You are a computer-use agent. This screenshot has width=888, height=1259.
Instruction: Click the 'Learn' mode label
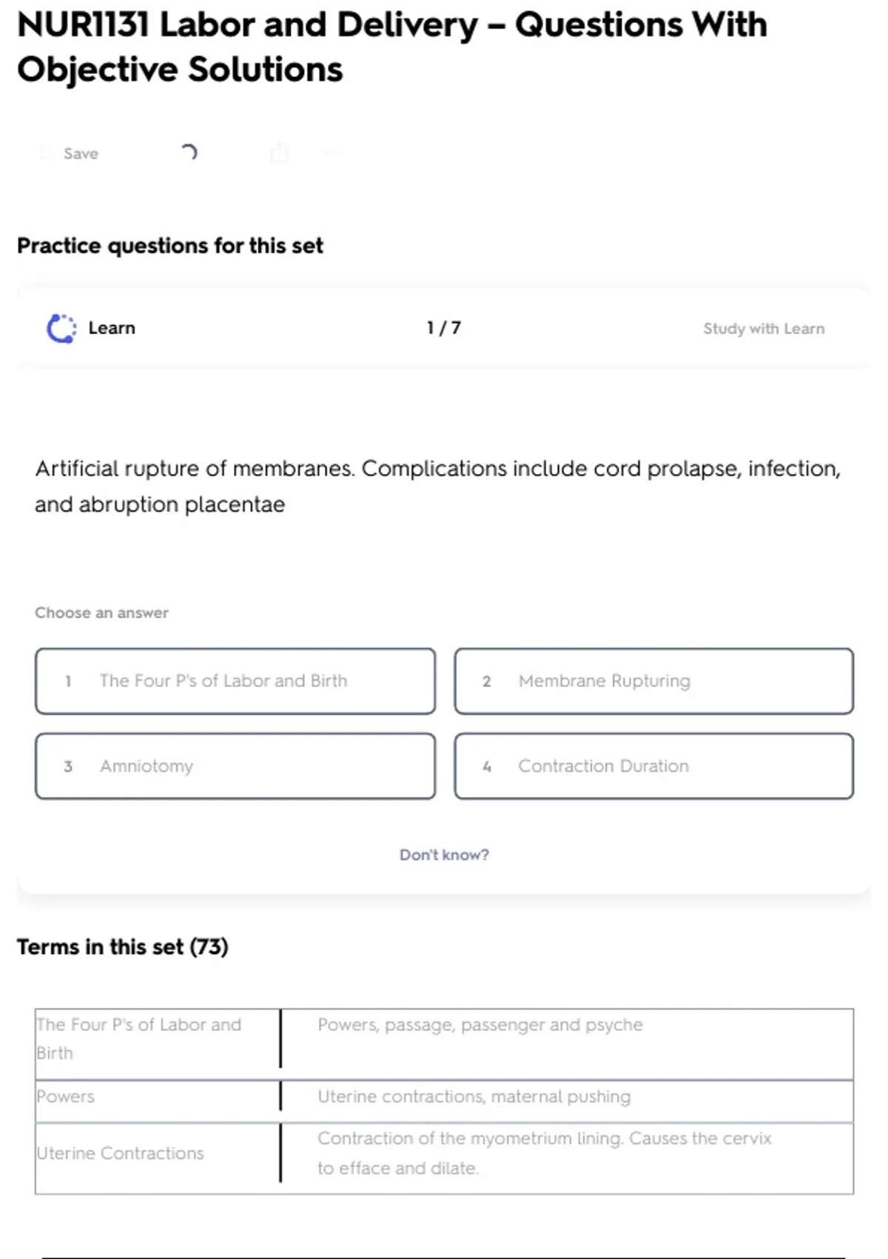(x=112, y=328)
